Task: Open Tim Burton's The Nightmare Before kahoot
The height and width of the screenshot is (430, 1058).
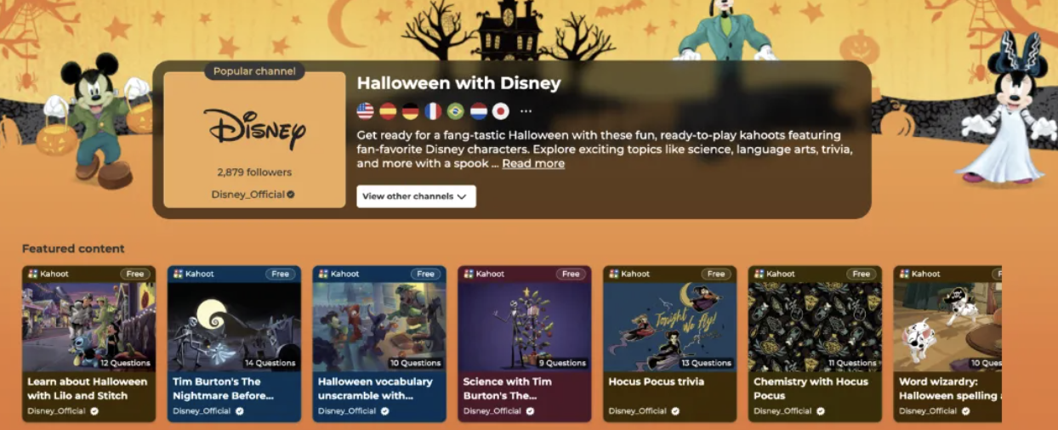Action: pos(234,344)
